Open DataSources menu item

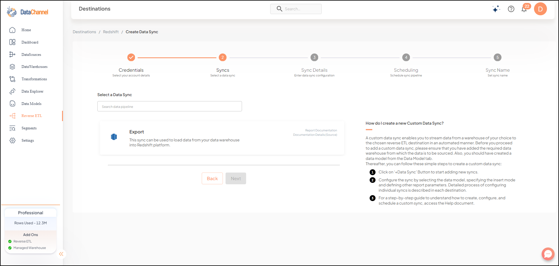(31, 55)
